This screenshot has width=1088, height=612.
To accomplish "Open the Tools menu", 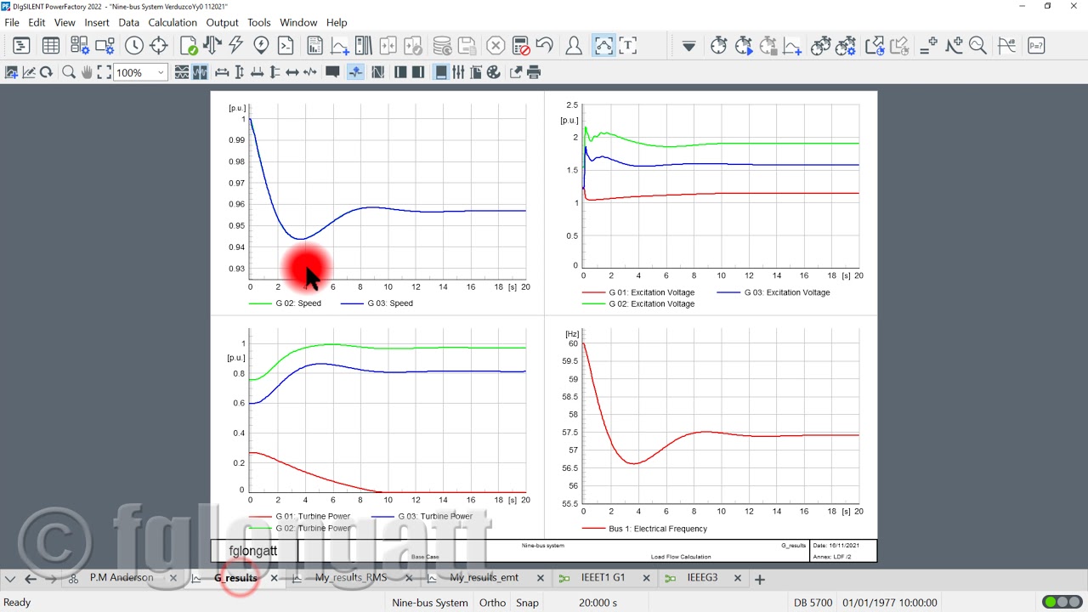I will point(259,23).
